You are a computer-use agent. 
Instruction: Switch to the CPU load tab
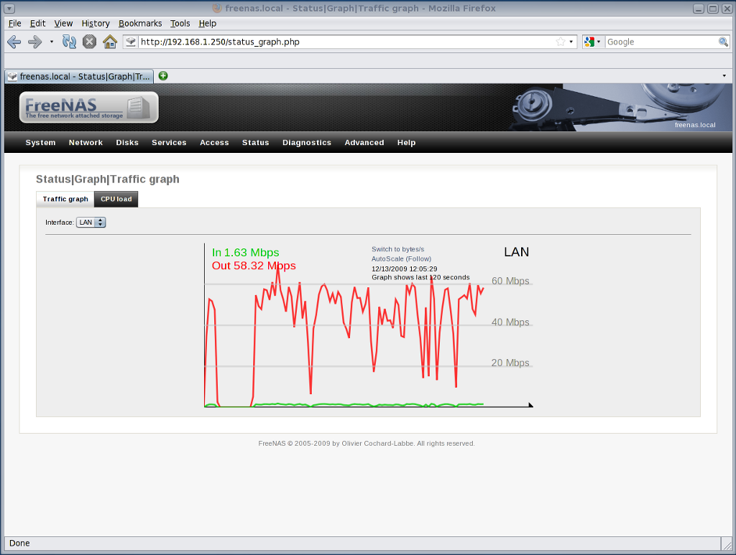click(x=116, y=199)
